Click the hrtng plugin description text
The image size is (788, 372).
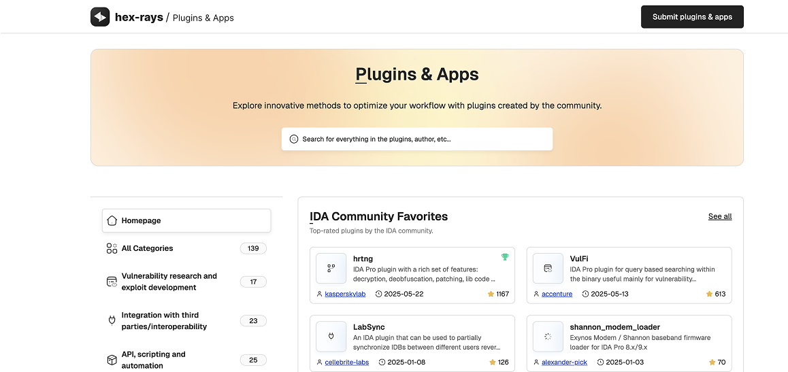(425, 274)
